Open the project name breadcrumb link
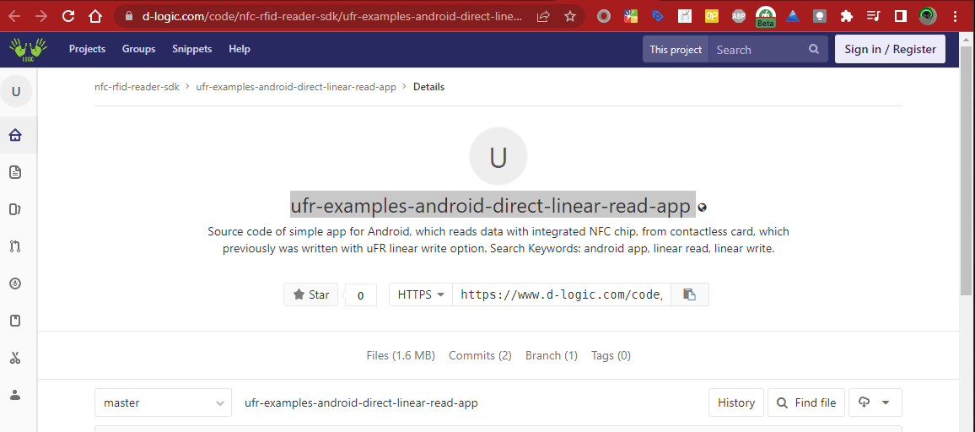975x432 pixels. (x=296, y=87)
